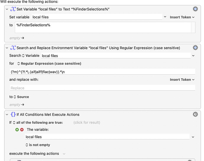
Task: Click the regex pattern search field
Action: pos(102,72)
